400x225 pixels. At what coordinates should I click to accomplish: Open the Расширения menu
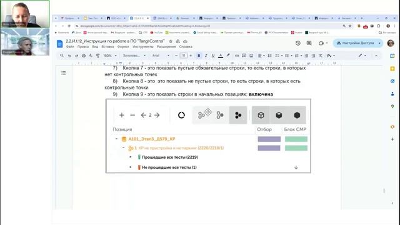pos(166,47)
